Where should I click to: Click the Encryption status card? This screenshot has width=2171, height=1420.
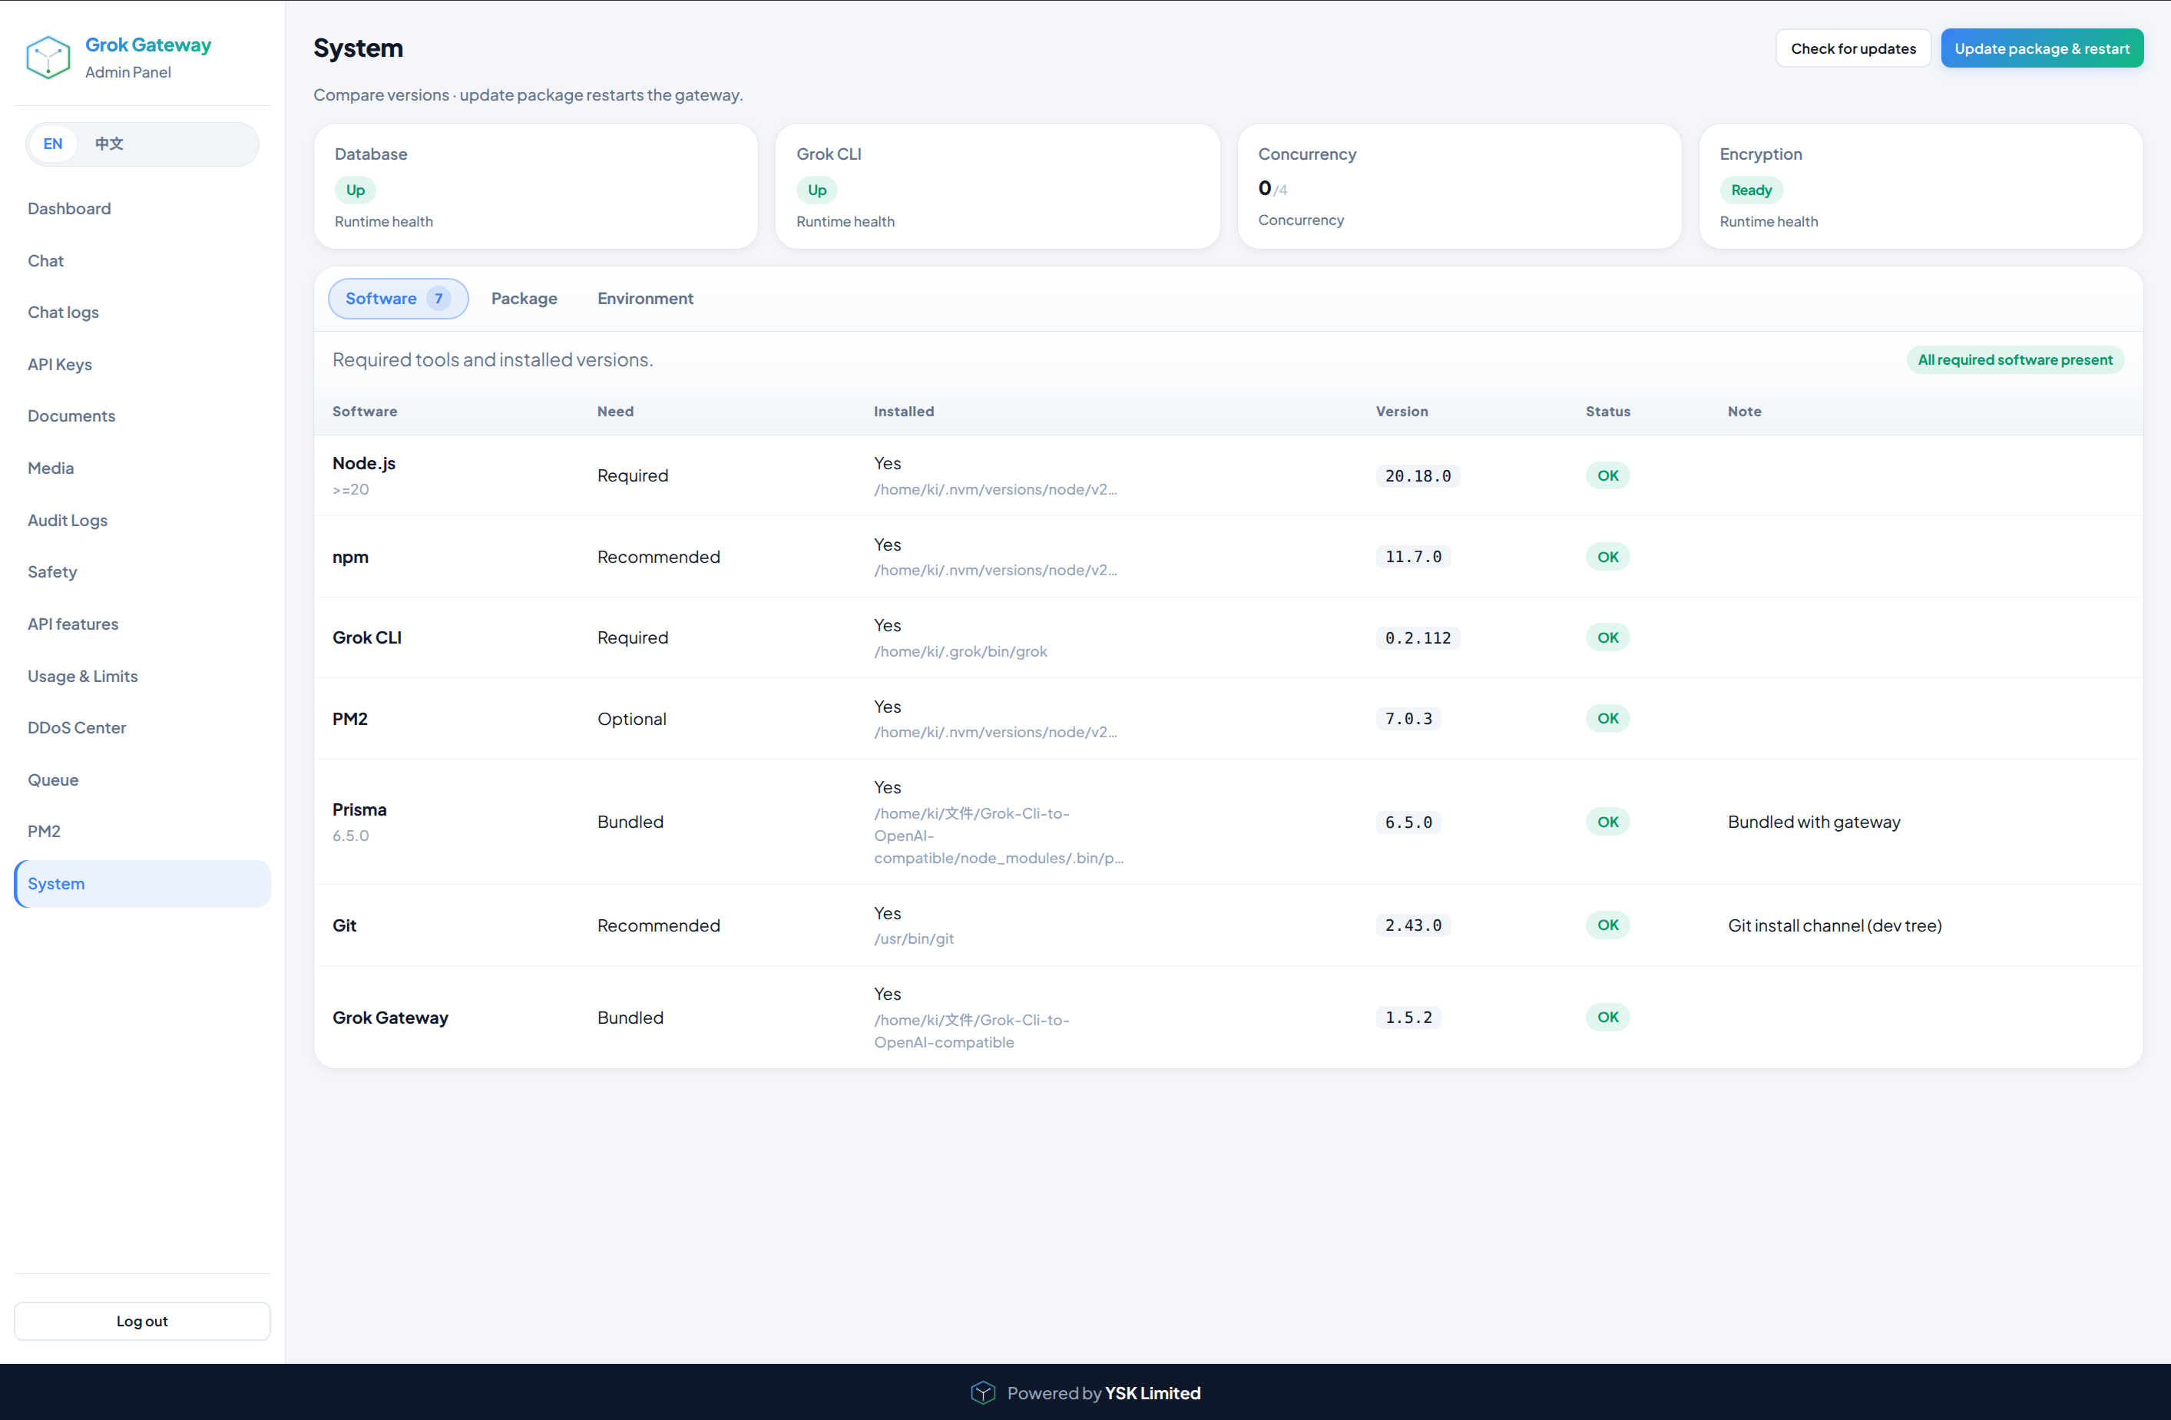1921,187
